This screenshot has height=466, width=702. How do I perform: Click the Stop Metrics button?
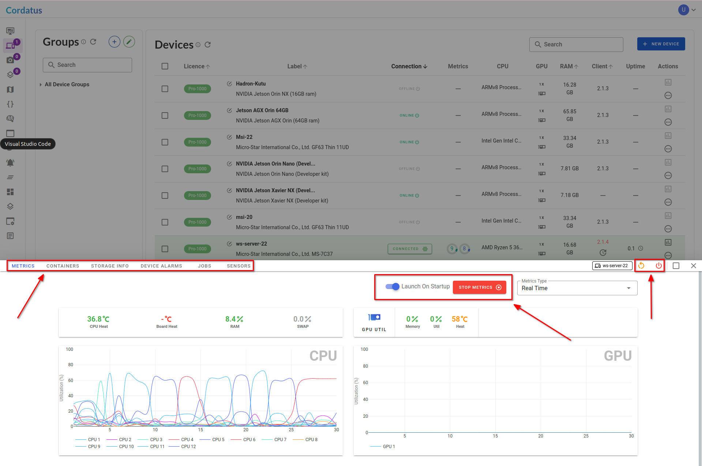[480, 287]
